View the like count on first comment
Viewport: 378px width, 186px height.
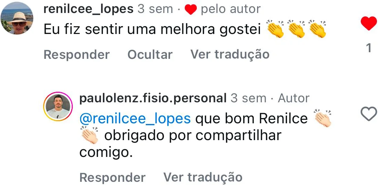pyautogui.click(x=369, y=48)
